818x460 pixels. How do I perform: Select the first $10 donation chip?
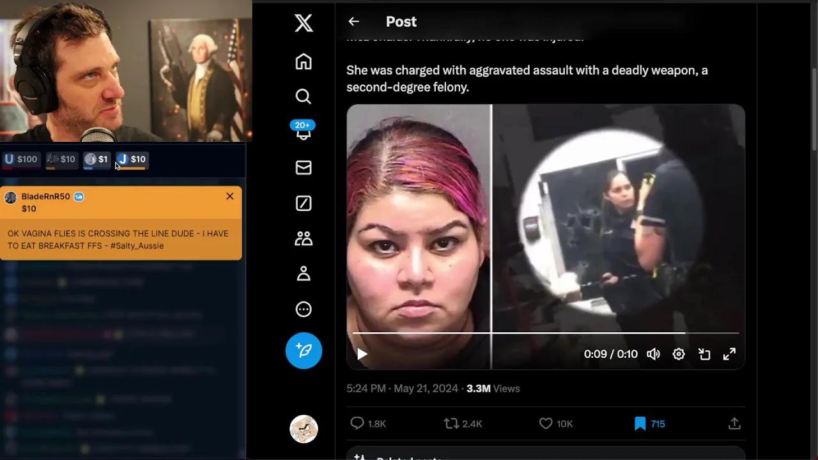(61, 159)
